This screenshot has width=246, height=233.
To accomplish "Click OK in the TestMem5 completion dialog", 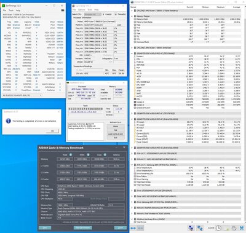I will click(x=52, y=131).
